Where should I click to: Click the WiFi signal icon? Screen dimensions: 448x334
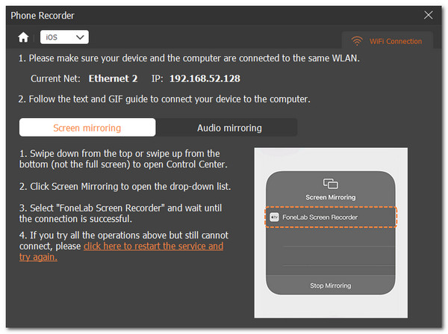coord(357,41)
